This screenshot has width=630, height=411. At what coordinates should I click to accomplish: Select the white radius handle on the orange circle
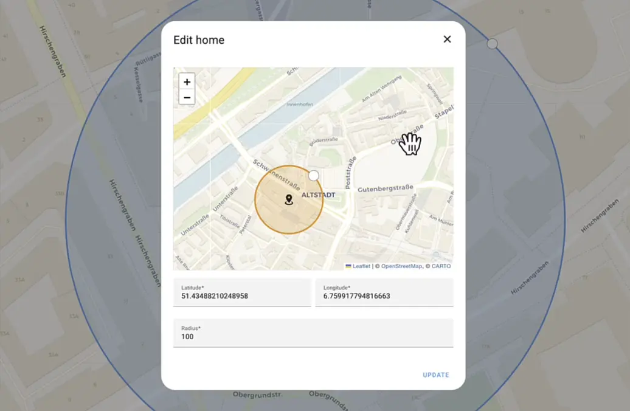coord(313,175)
